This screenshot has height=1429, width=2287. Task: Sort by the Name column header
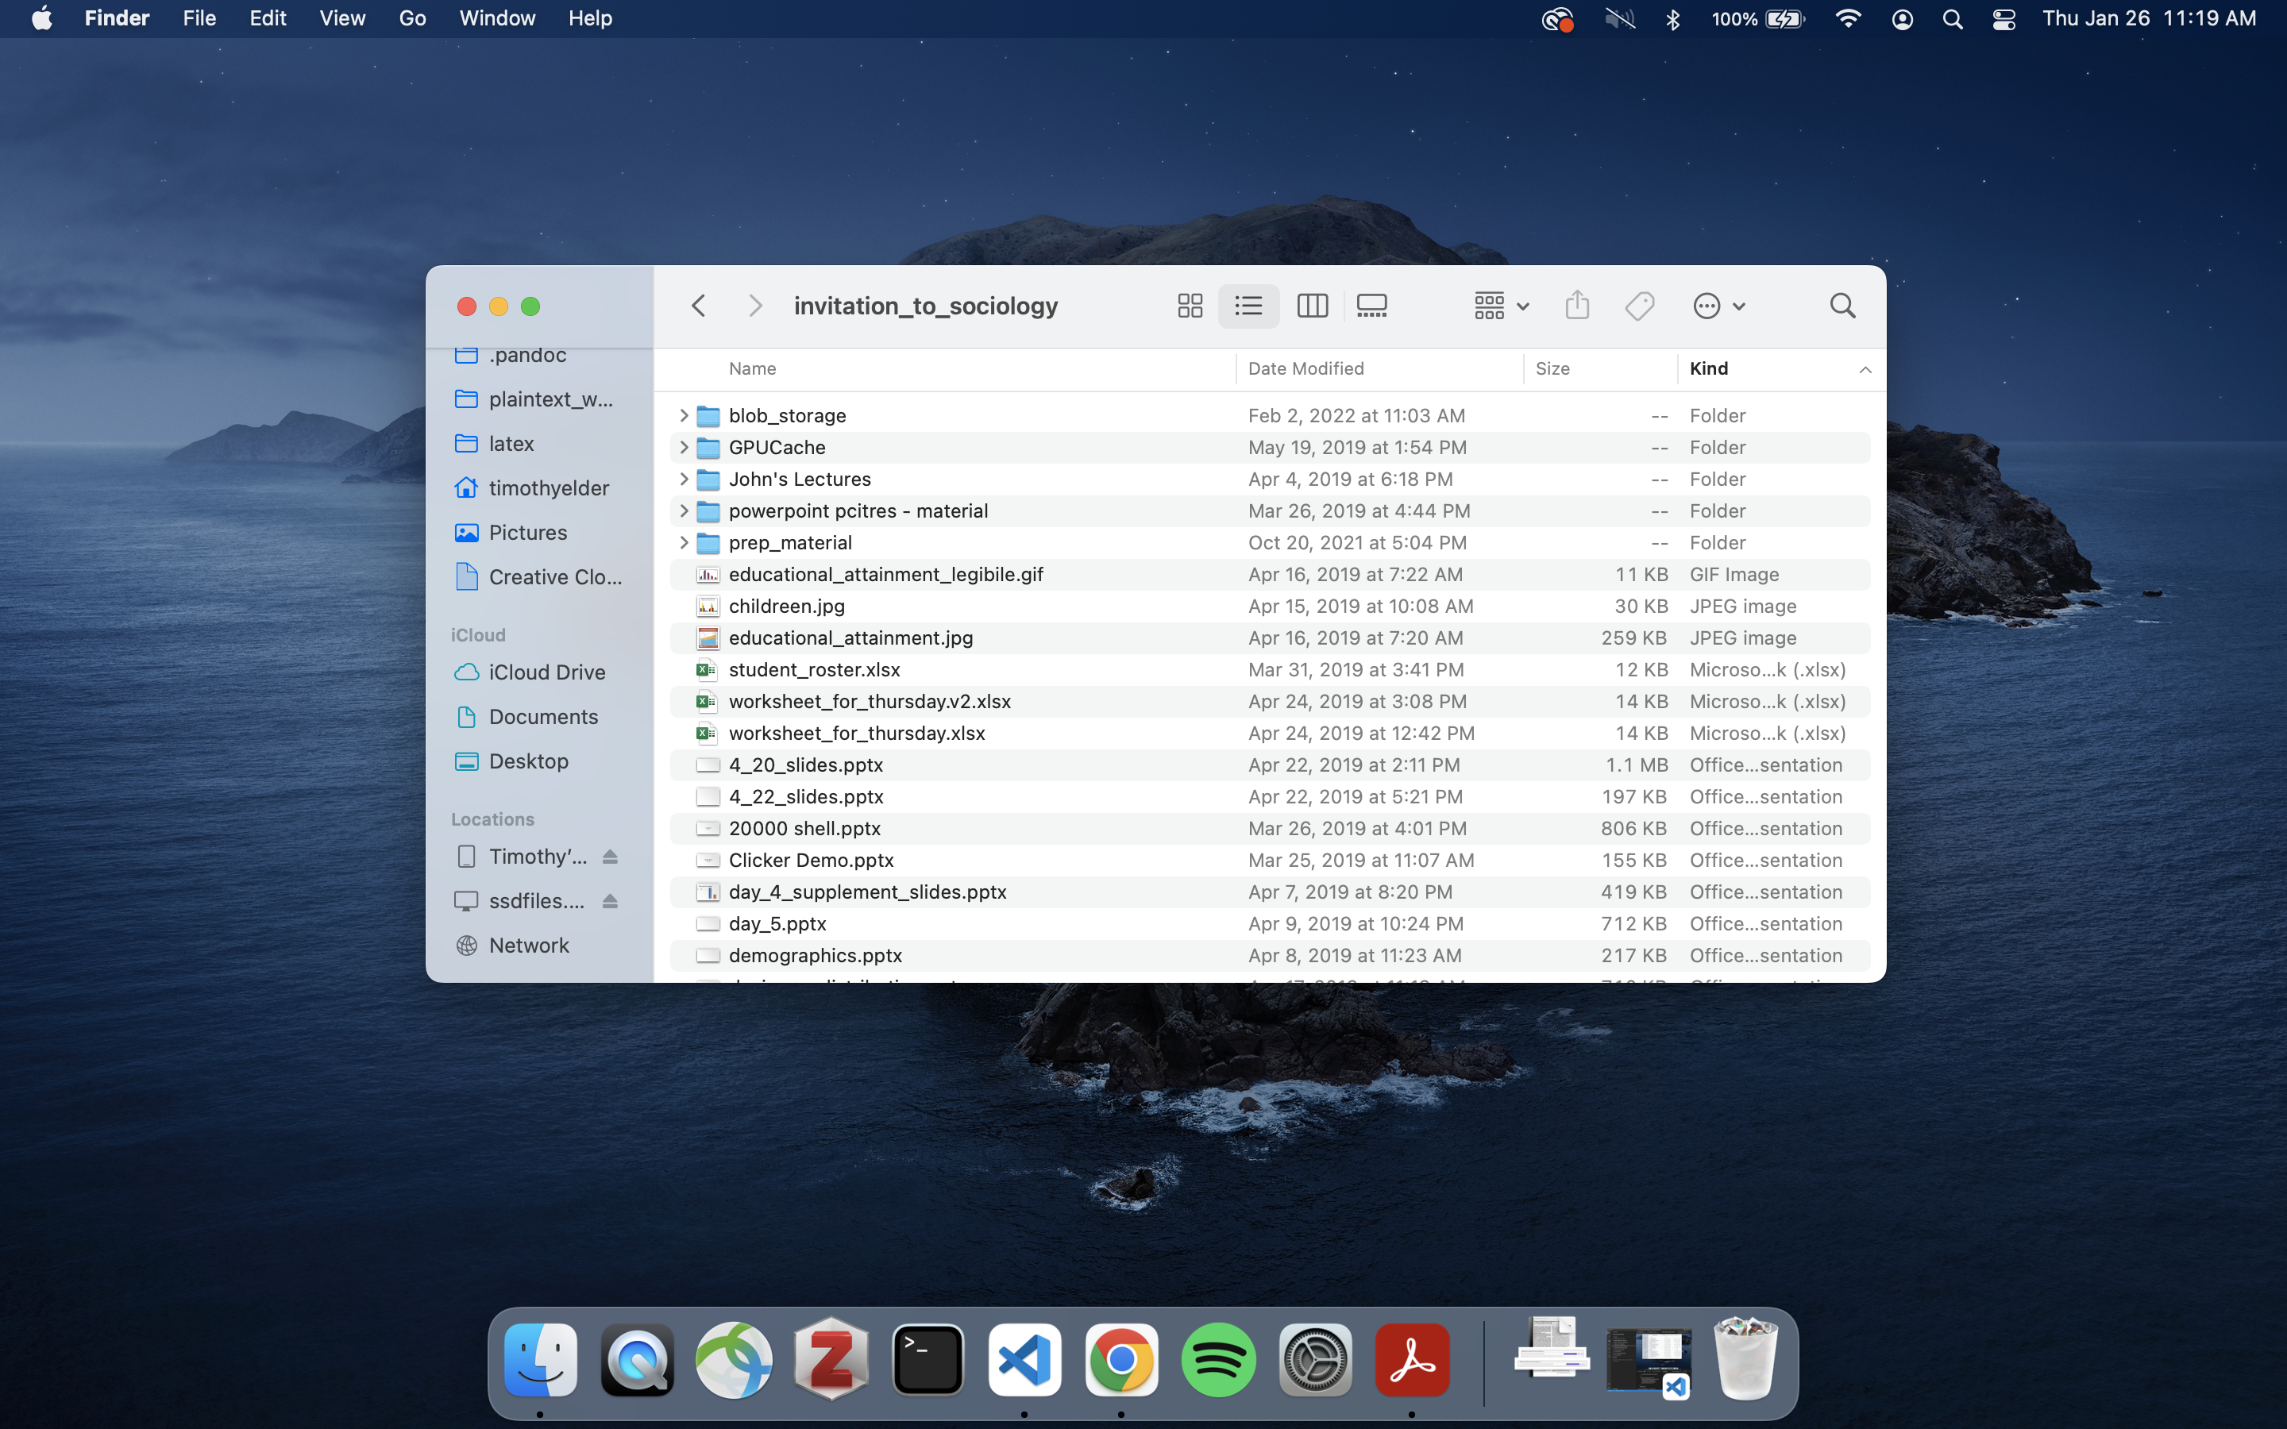[752, 368]
